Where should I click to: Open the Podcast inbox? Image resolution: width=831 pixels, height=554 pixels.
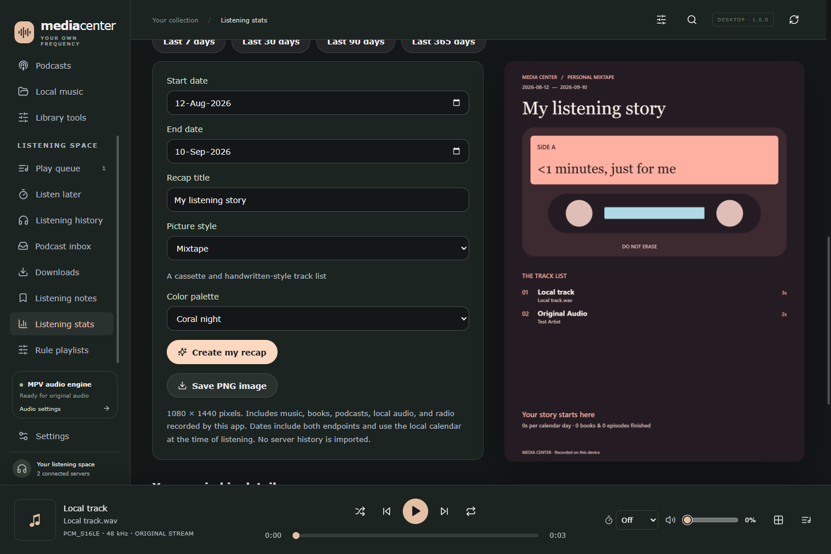coord(62,246)
